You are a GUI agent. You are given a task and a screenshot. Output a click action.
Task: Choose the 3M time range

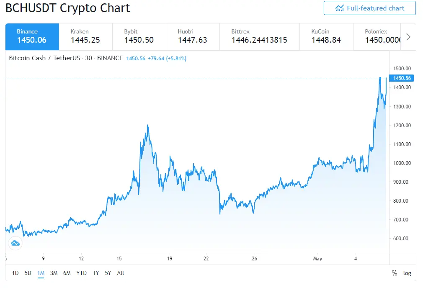click(54, 273)
